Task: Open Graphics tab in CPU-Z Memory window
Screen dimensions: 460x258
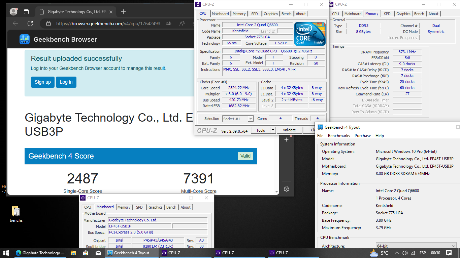Action: pyautogui.click(x=403, y=14)
